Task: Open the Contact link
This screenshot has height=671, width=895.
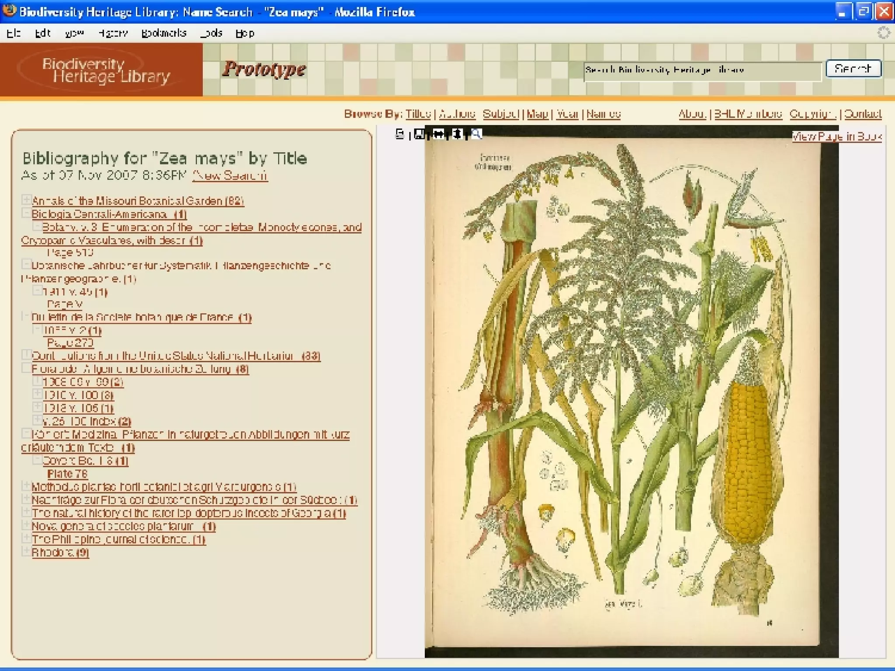Action: [x=863, y=114]
